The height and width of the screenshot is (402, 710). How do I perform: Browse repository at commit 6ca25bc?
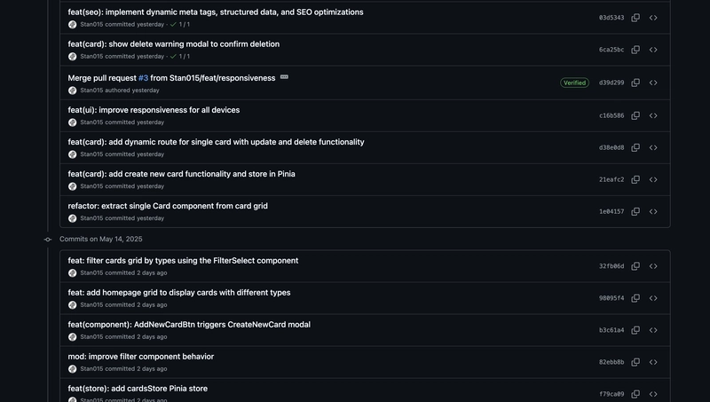pos(653,50)
